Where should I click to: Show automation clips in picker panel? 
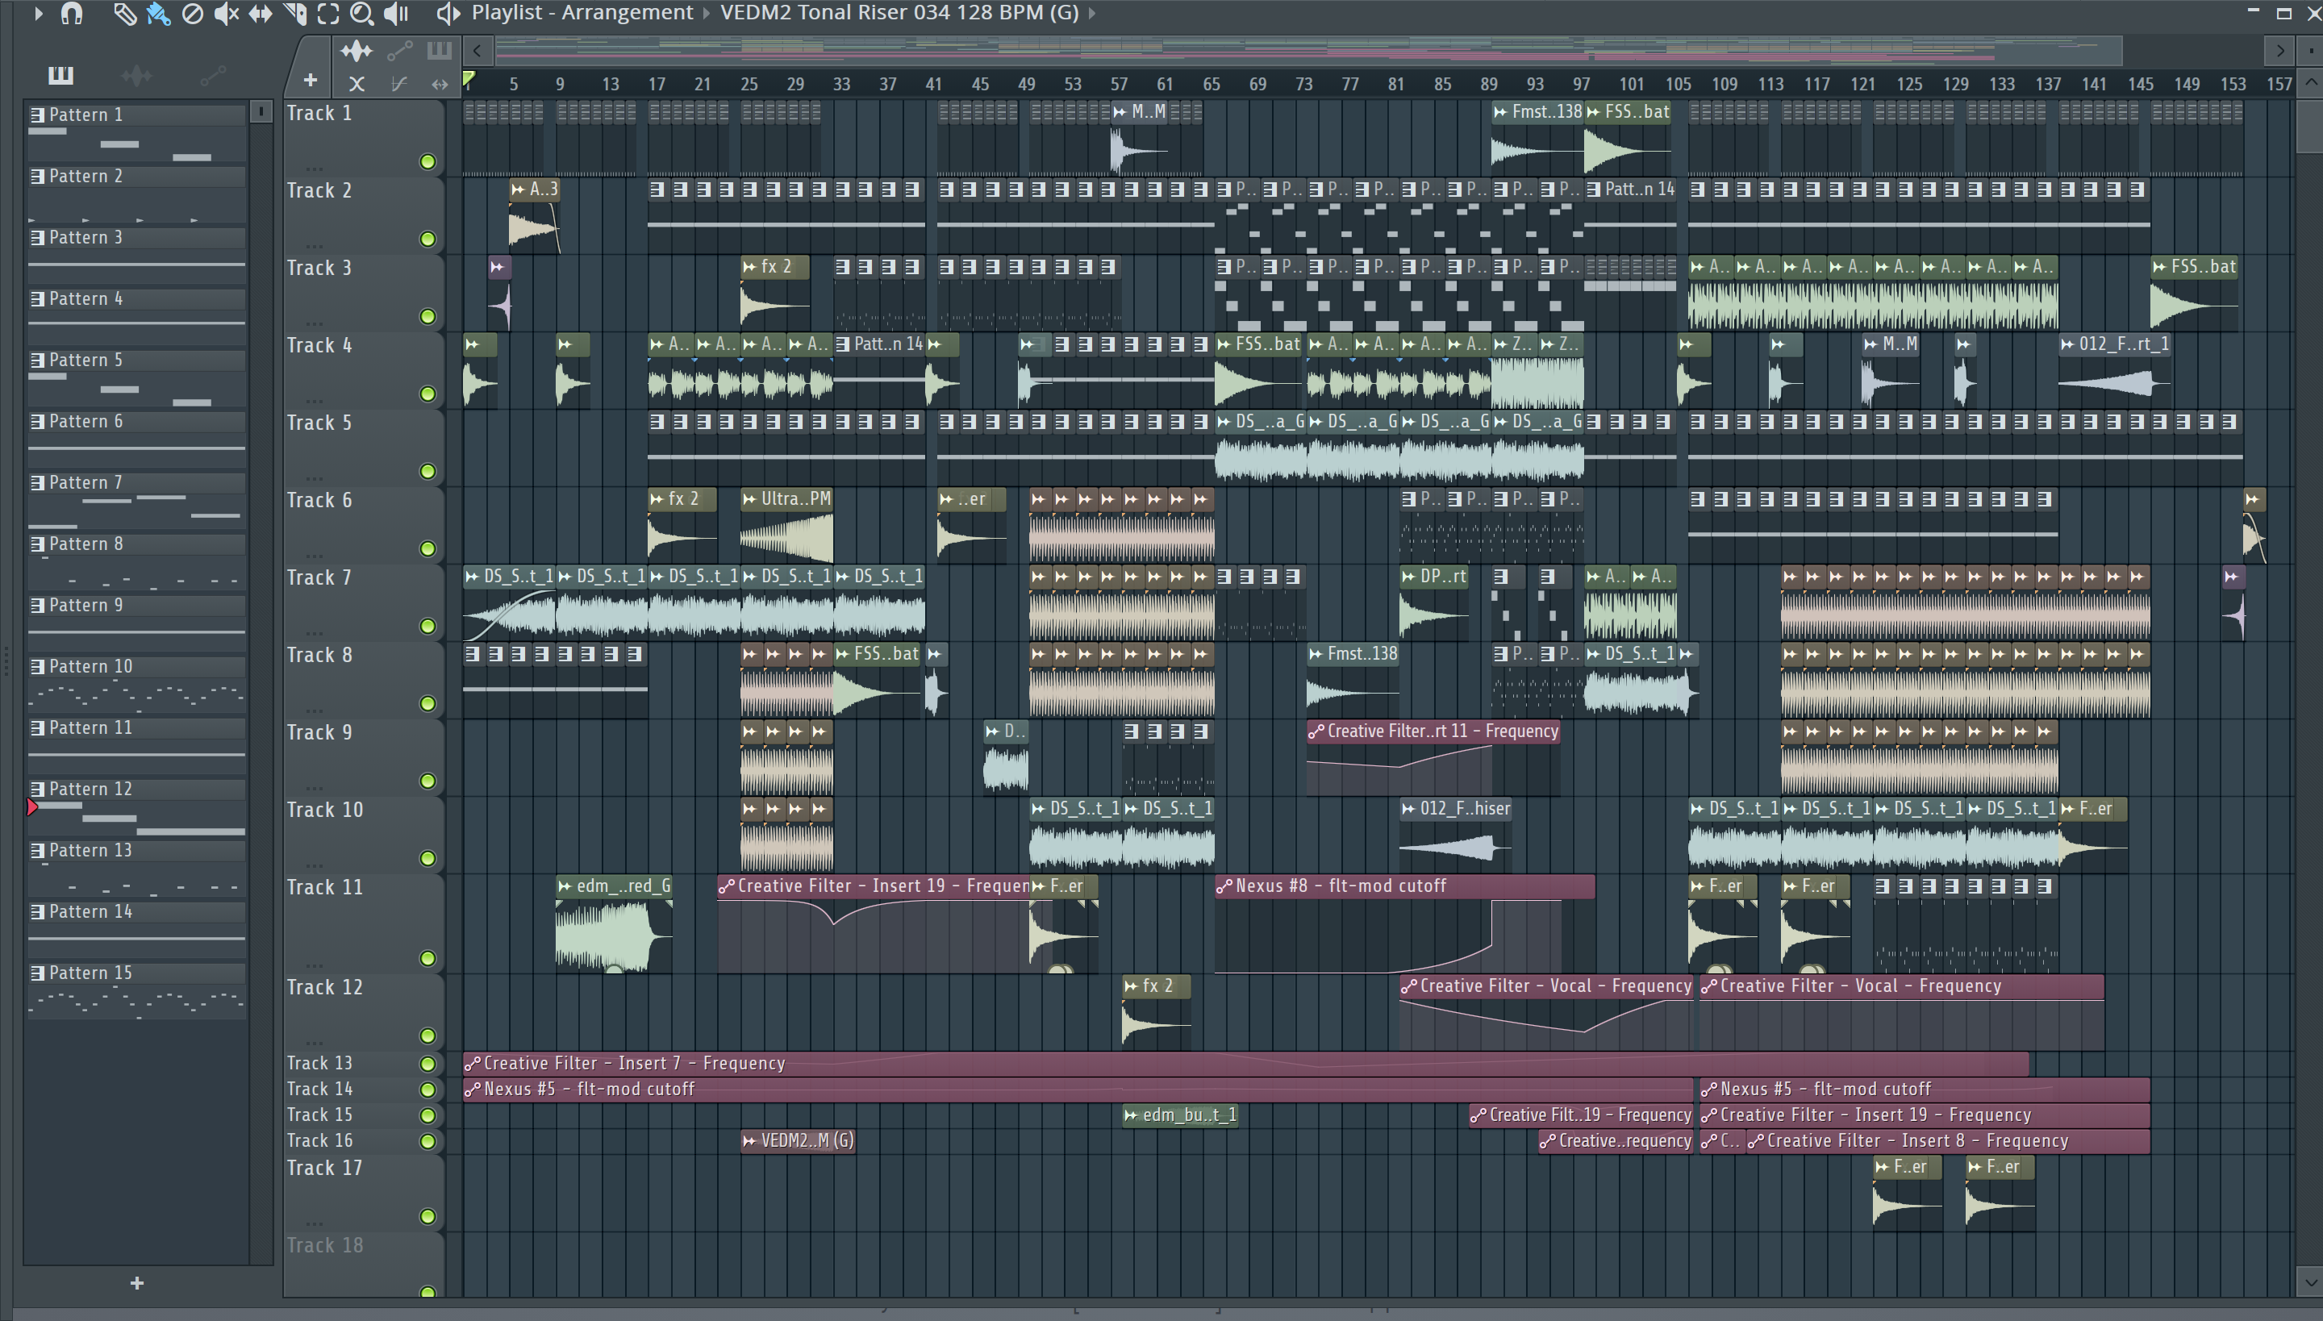click(x=212, y=75)
